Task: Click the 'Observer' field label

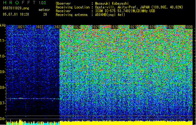Action: [63, 3]
